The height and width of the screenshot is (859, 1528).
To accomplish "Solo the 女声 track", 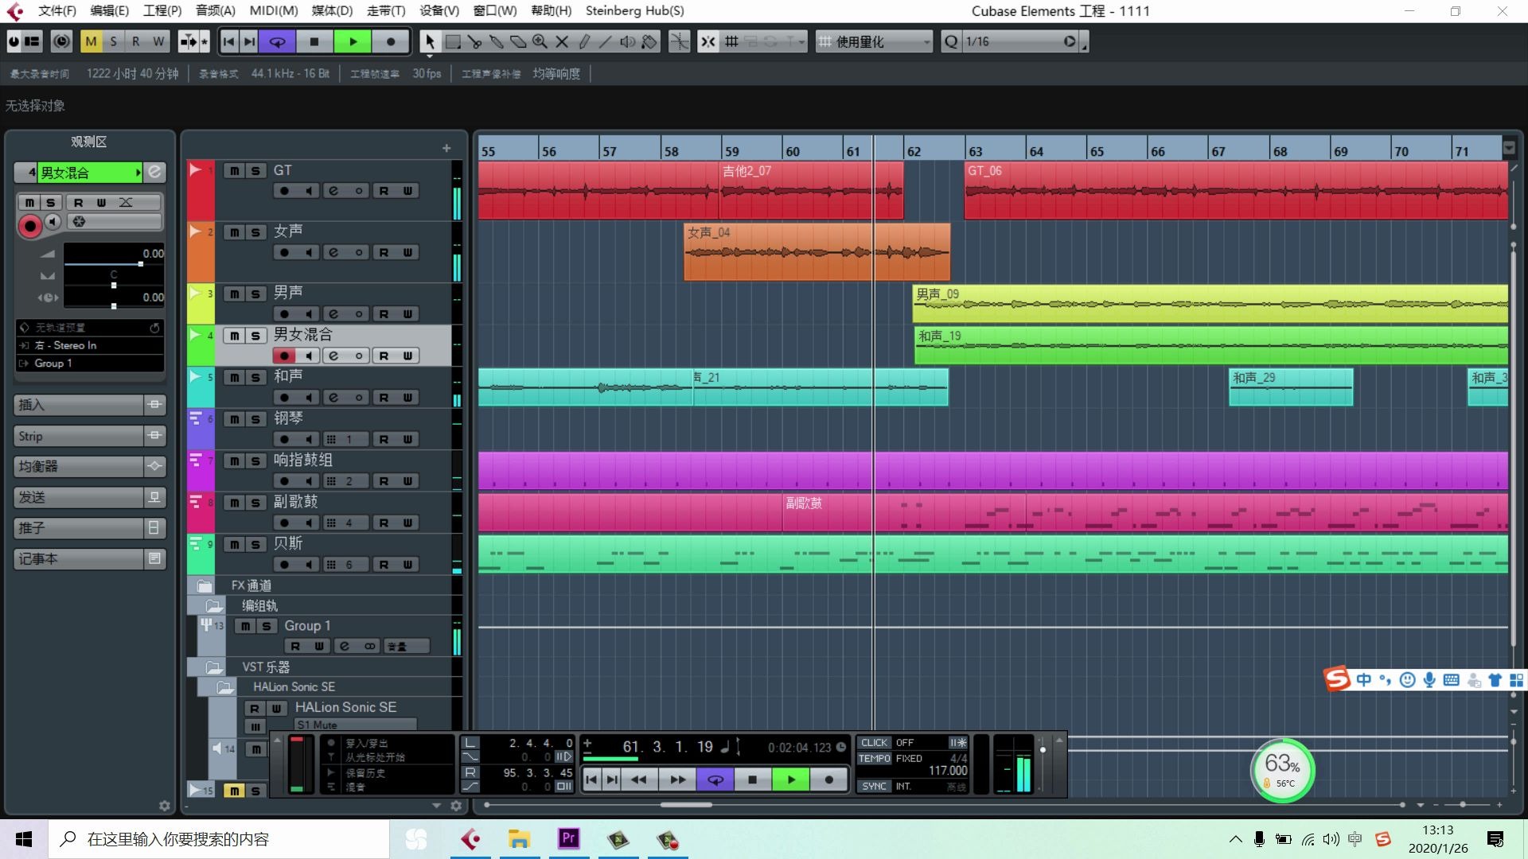I will tap(255, 232).
